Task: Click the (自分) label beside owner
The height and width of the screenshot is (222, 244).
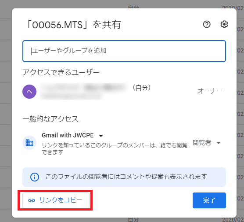Action: (141, 88)
